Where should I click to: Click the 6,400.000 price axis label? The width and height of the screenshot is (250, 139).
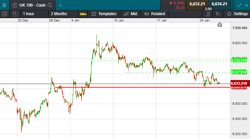(240, 119)
